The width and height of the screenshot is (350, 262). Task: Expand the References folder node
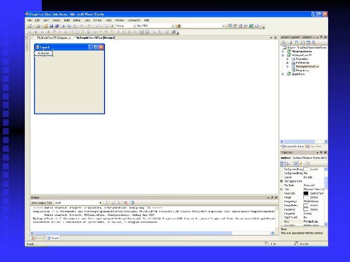(287, 63)
